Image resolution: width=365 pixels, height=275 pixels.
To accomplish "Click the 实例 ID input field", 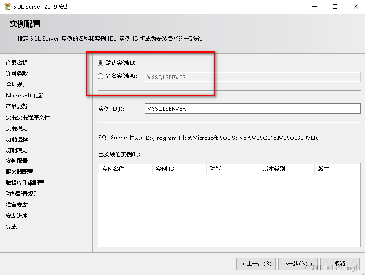I will point(252,109).
